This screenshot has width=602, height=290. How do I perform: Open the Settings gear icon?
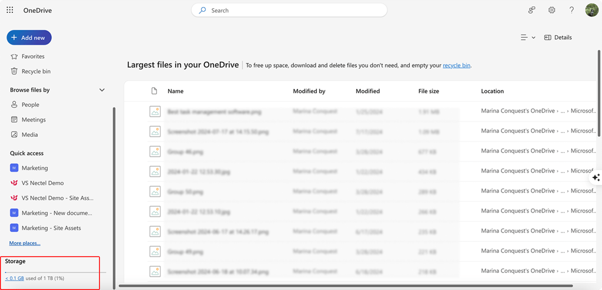551,11
